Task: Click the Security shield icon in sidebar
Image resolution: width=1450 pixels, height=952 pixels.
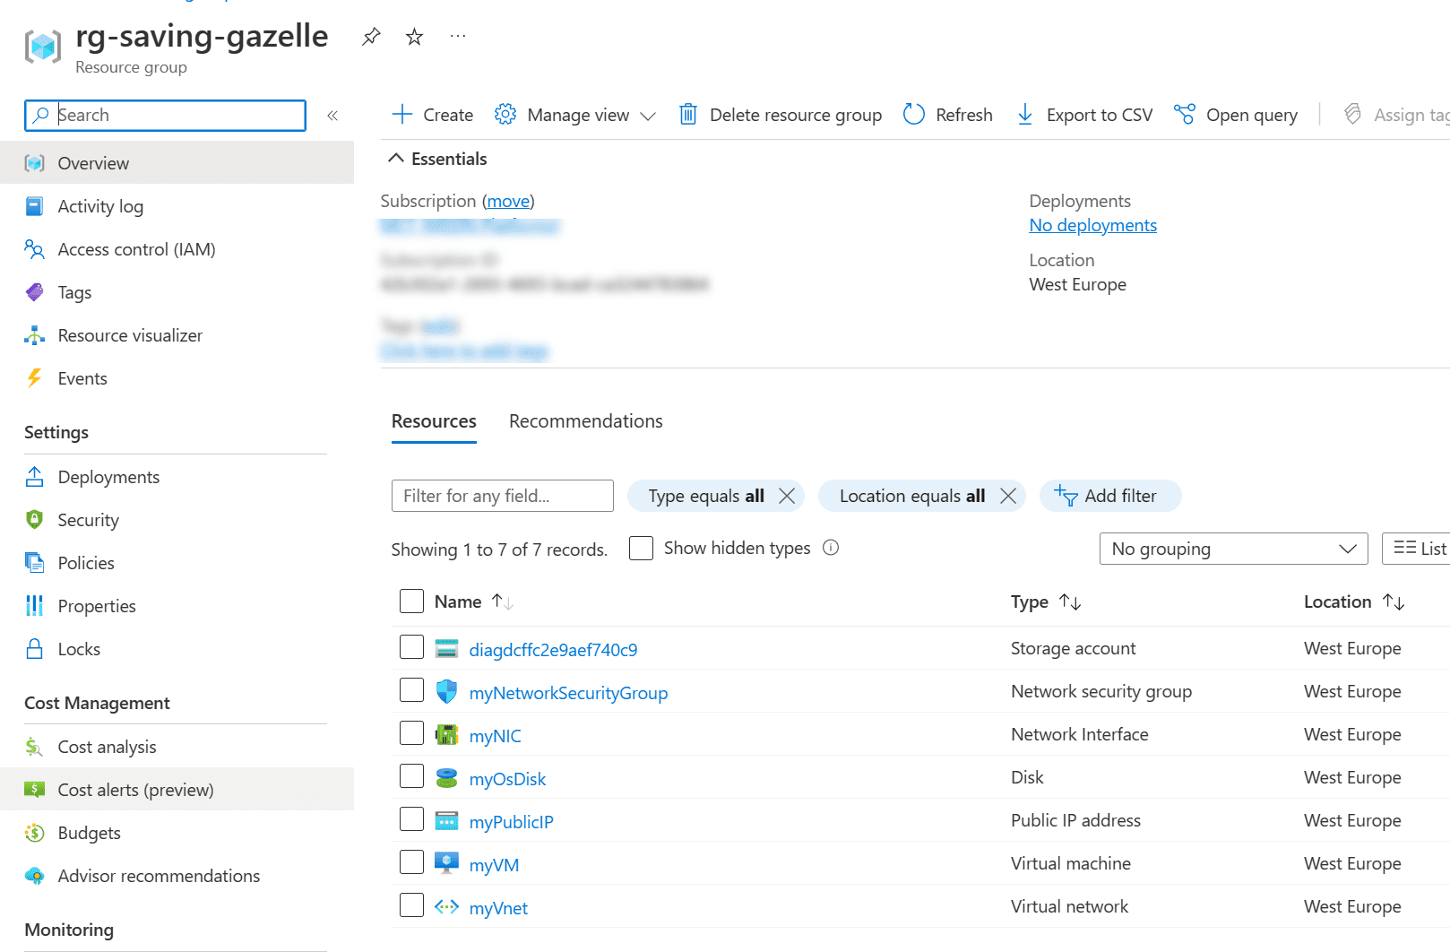Action: [34, 520]
